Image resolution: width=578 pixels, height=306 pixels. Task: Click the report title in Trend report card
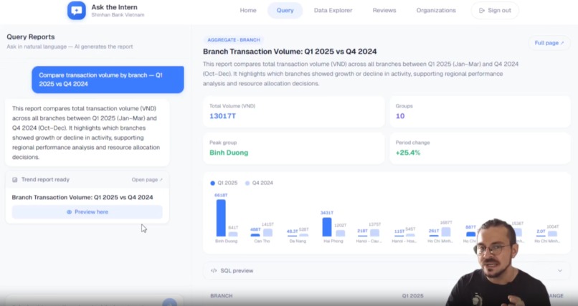coord(82,197)
